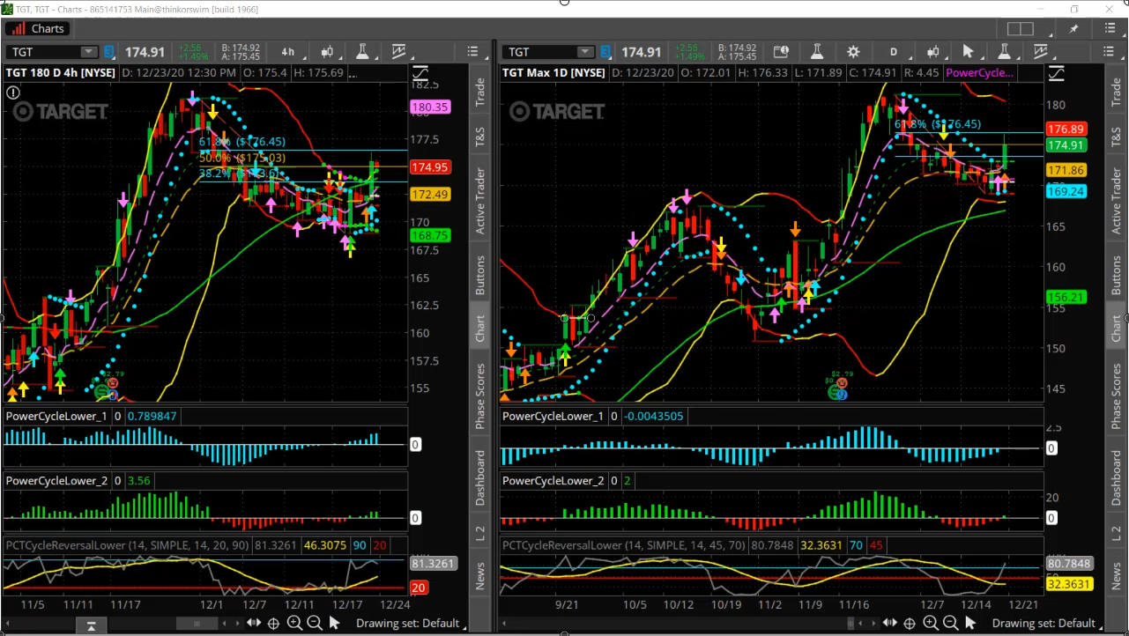
Task: Open chart style candlestick icon in left chart
Action: pyautogui.click(x=327, y=52)
